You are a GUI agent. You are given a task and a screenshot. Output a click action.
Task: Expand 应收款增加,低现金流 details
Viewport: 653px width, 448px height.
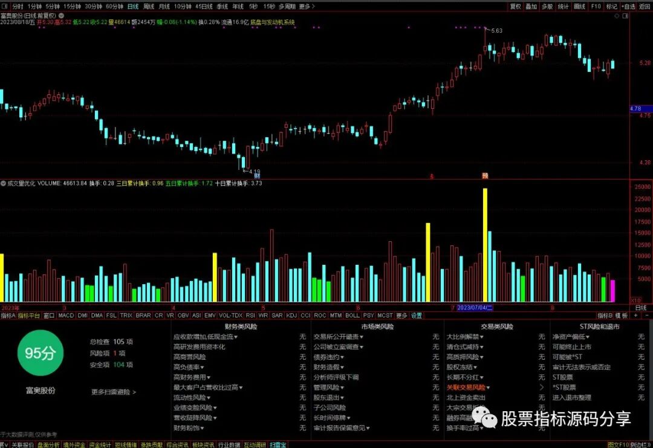coord(206,336)
